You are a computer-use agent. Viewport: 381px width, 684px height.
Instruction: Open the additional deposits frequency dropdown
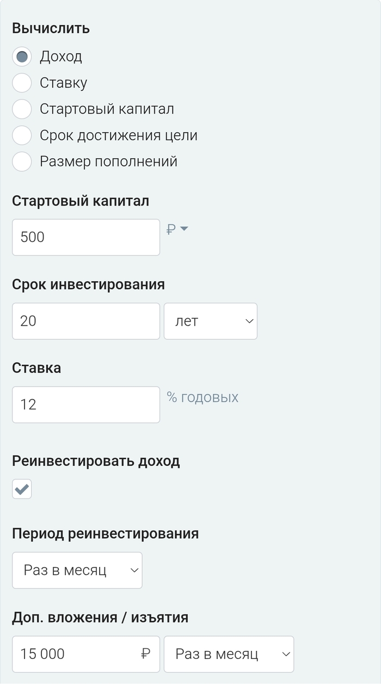tap(229, 654)
